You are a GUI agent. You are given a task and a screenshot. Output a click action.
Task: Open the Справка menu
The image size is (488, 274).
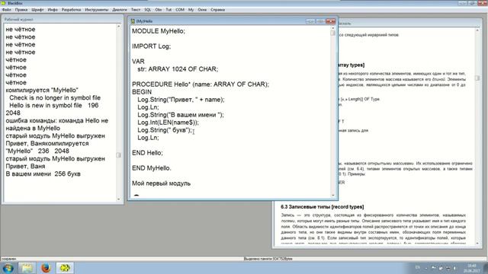[x=217, y=10]
